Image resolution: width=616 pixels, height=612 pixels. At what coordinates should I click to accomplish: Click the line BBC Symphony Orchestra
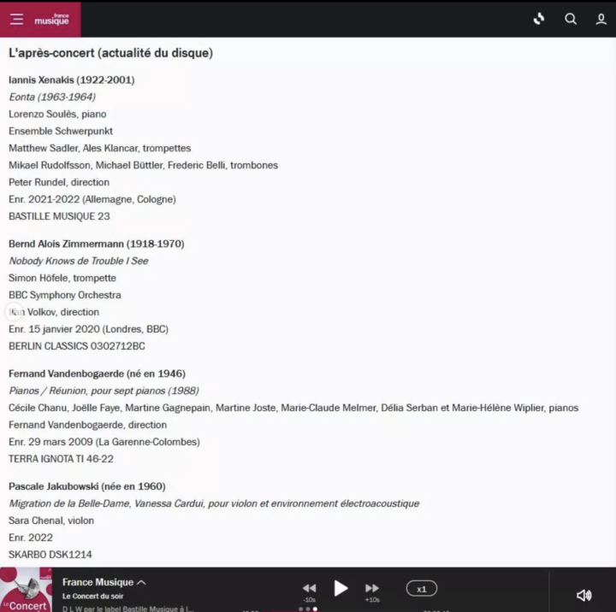pyautogui.click(x=65, y=295)
